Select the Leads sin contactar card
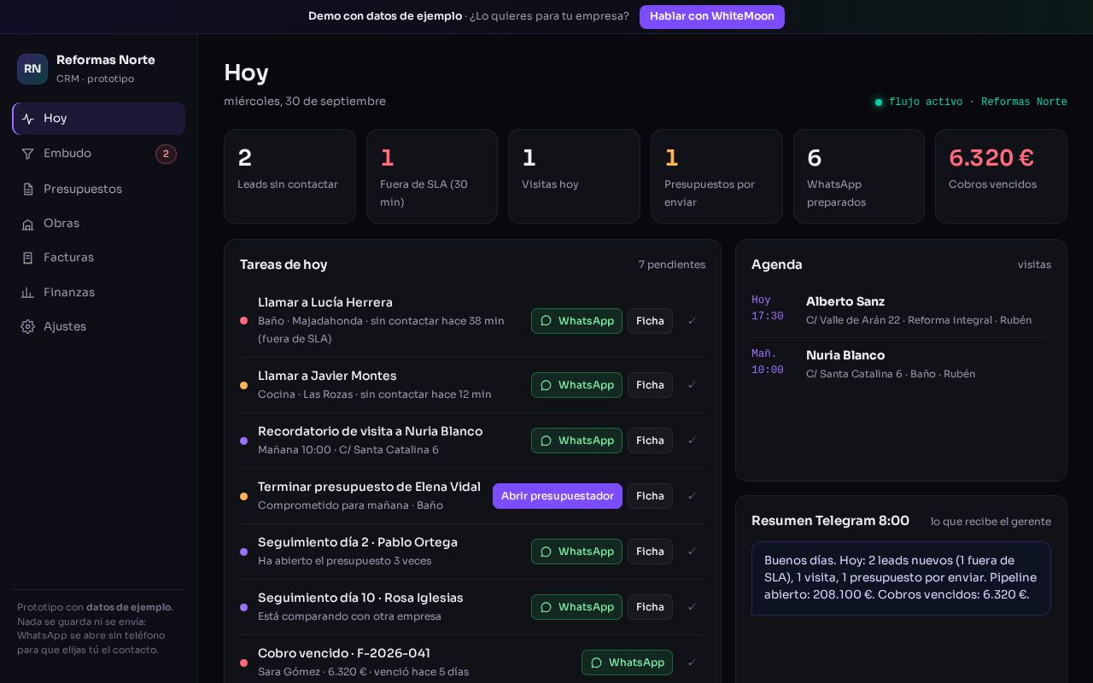Screen dimensions: 1093x683 coord(289,176)
